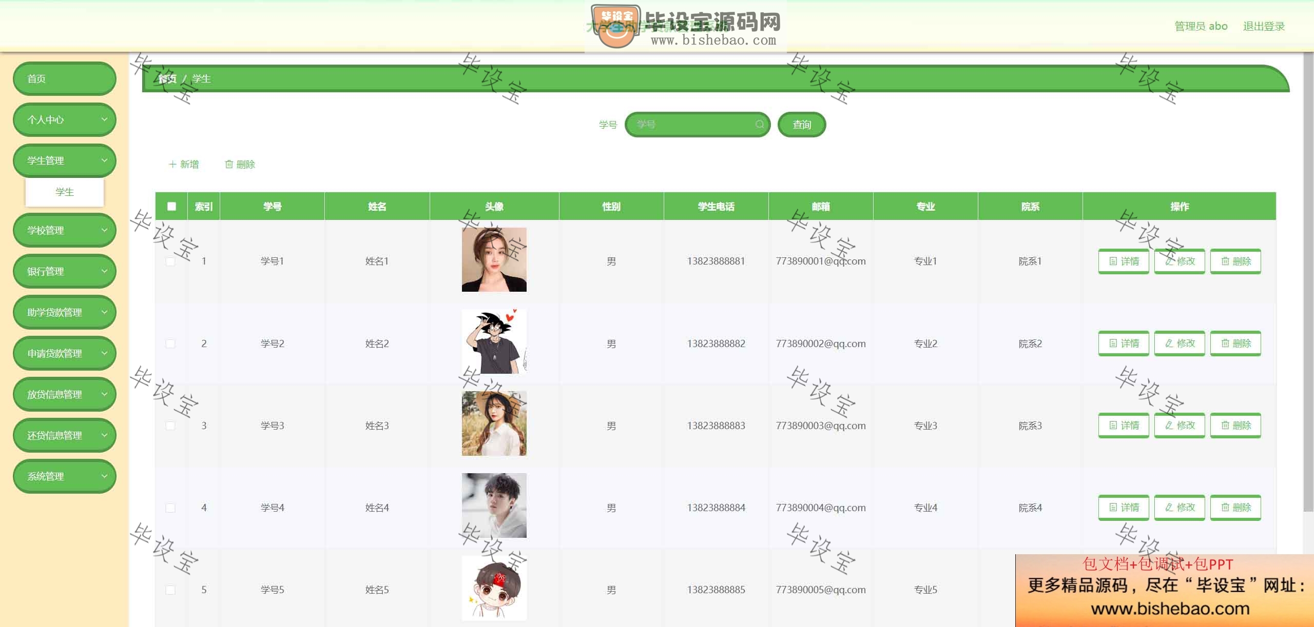Open the 首页 sidebar menu item

[65, 79]
